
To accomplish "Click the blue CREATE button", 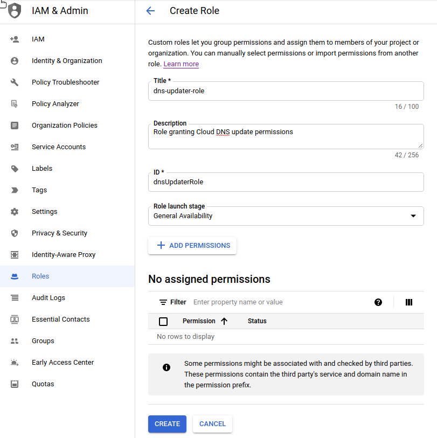I will [x=167, y=424].
